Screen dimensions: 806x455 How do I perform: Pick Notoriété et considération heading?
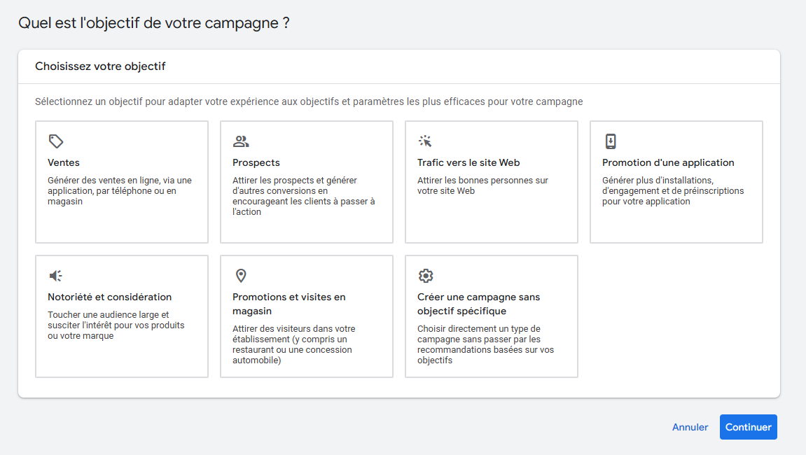click(109, 297)
